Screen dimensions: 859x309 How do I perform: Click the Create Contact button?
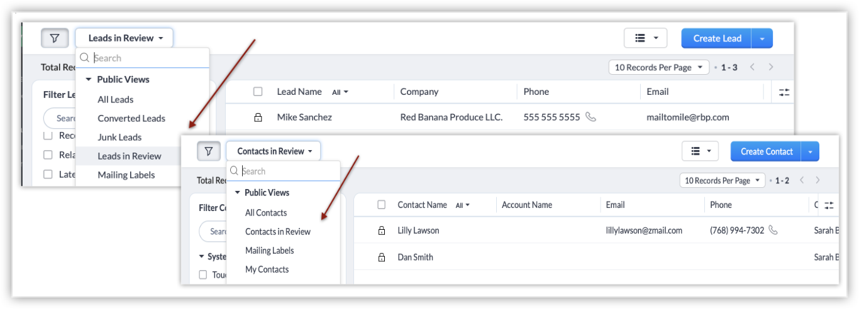click(x=766, y=151)
